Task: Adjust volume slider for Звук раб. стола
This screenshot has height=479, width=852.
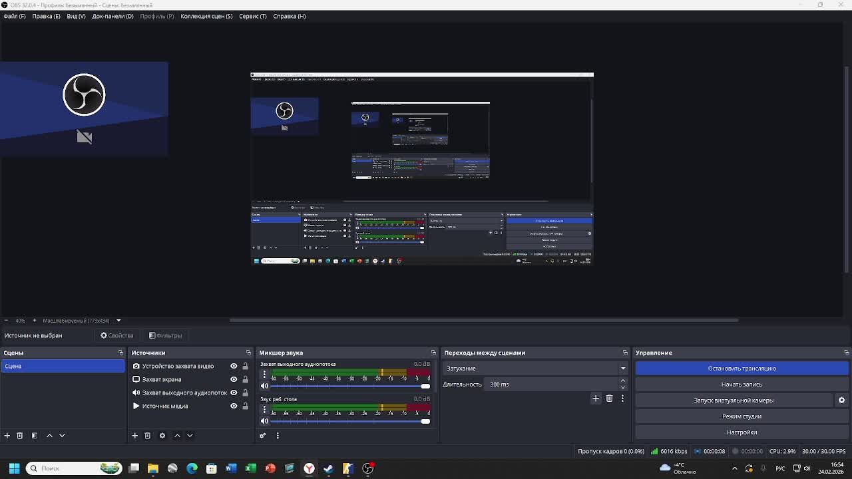Action: coord(349,420)
